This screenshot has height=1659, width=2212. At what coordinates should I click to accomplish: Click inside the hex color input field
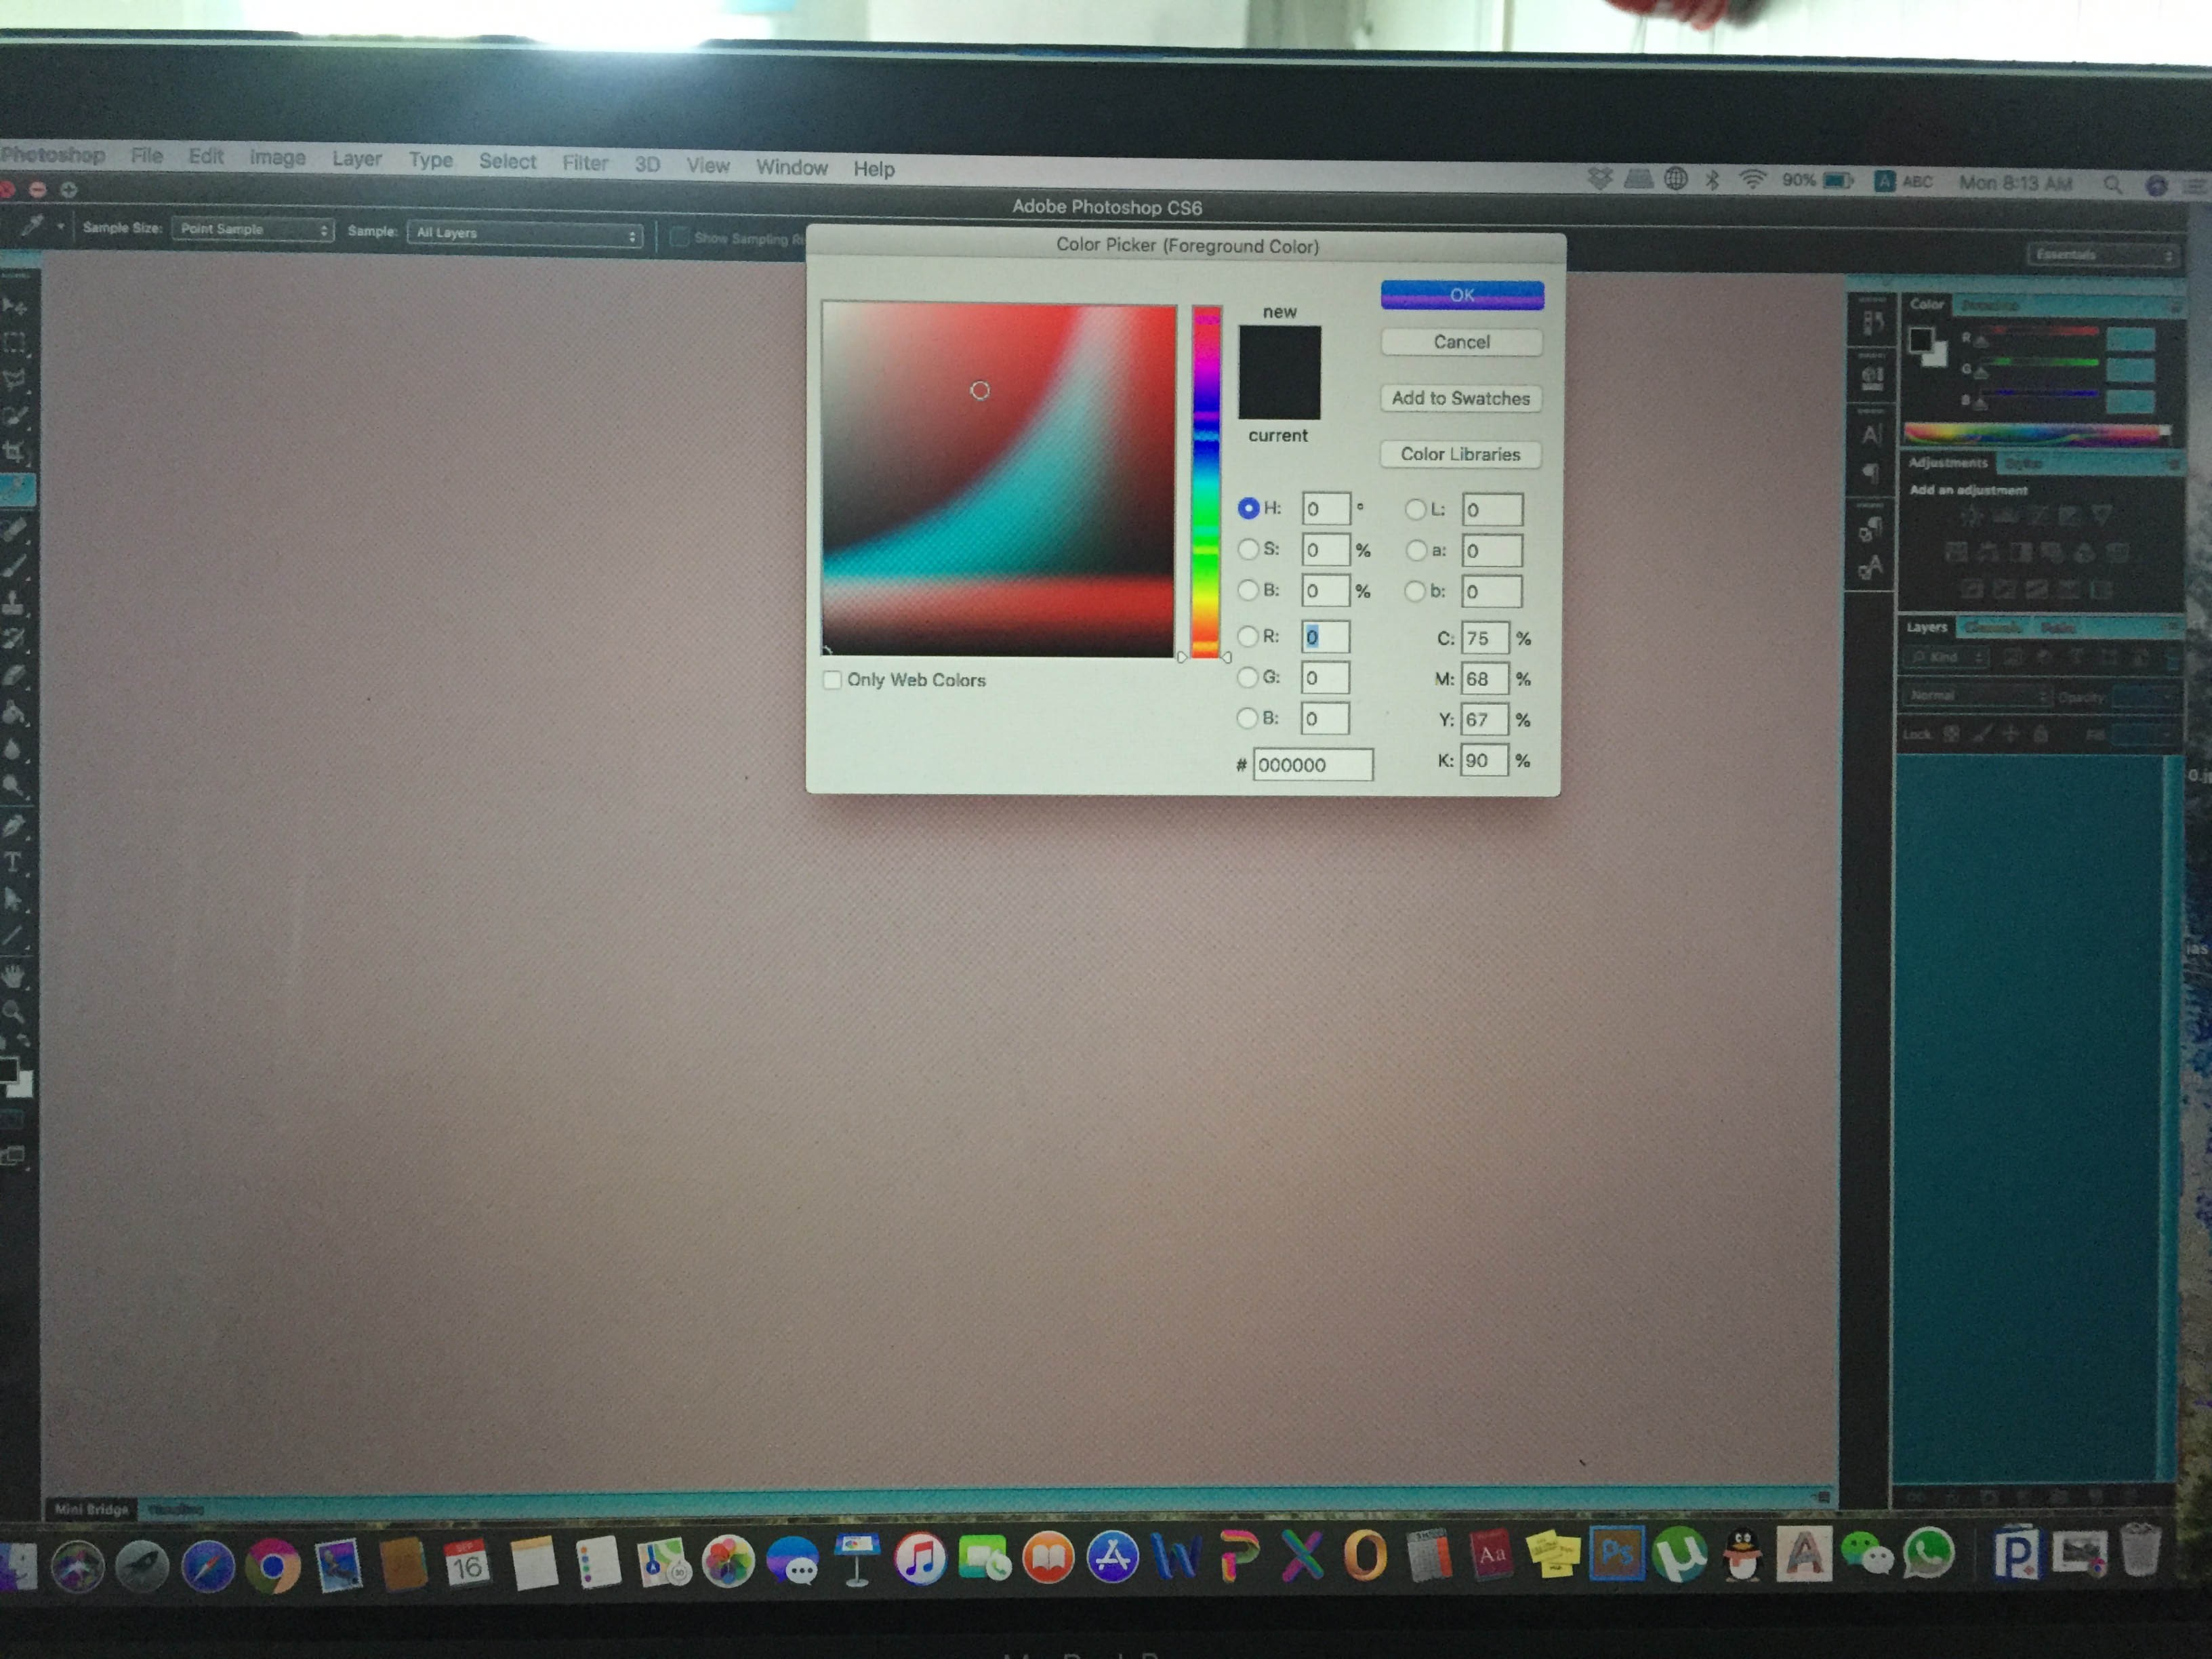1313,764
